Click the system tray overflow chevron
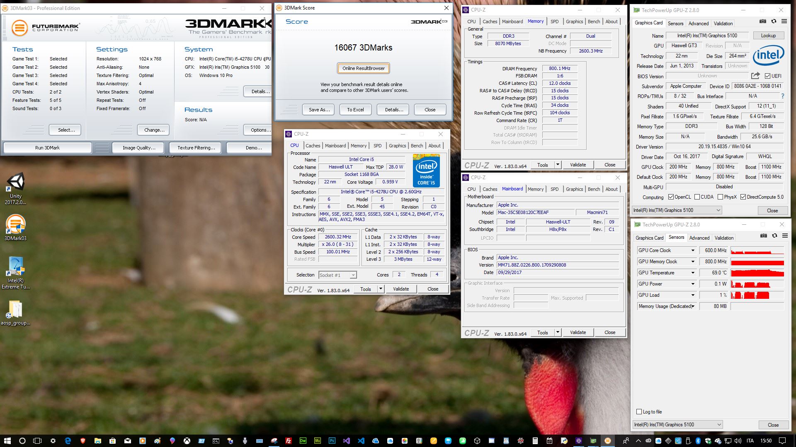This screenshot has width=796, height=447. pyautogui.click(x=638, y=441)
